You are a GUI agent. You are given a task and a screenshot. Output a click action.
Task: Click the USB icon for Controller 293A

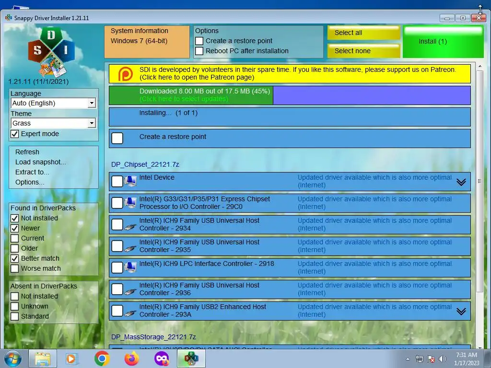click(130, 312)
